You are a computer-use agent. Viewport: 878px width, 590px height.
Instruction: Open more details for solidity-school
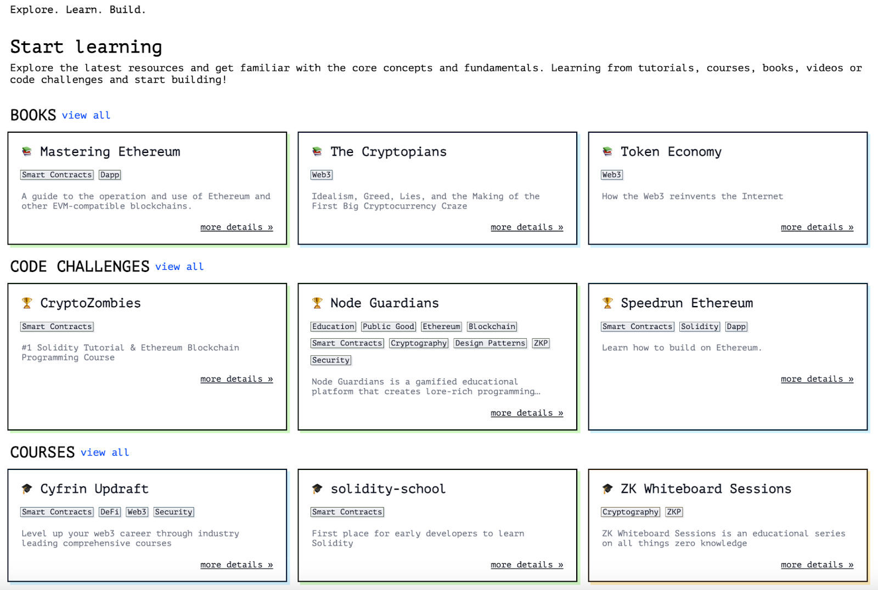(527, 565)
